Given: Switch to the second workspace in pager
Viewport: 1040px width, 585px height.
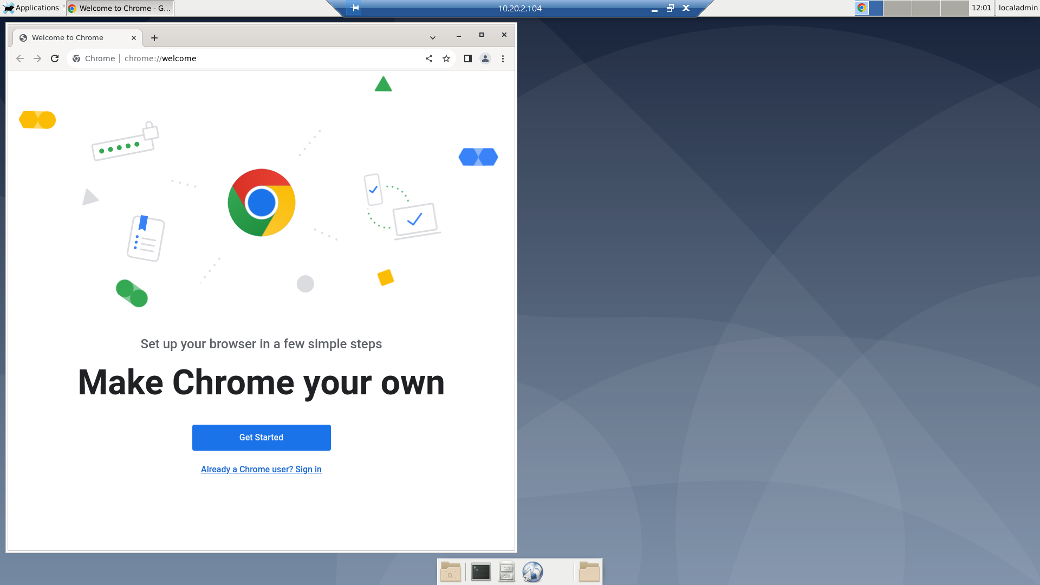Looking at the screenshot, I should 898,8.
